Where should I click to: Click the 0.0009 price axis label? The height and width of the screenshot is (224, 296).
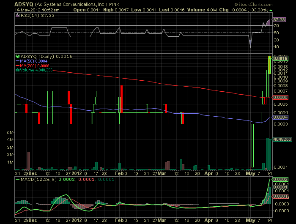(x=281, y=81)
